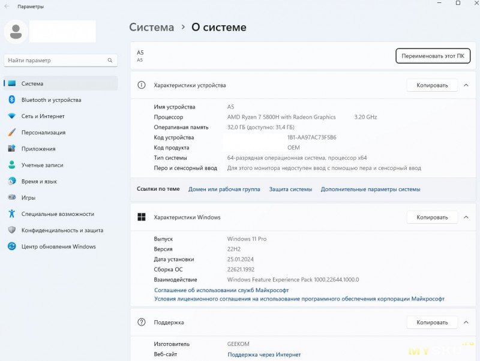Open Специальные возможности
This screenshot has height=361, width=480.
click(61, 213)
